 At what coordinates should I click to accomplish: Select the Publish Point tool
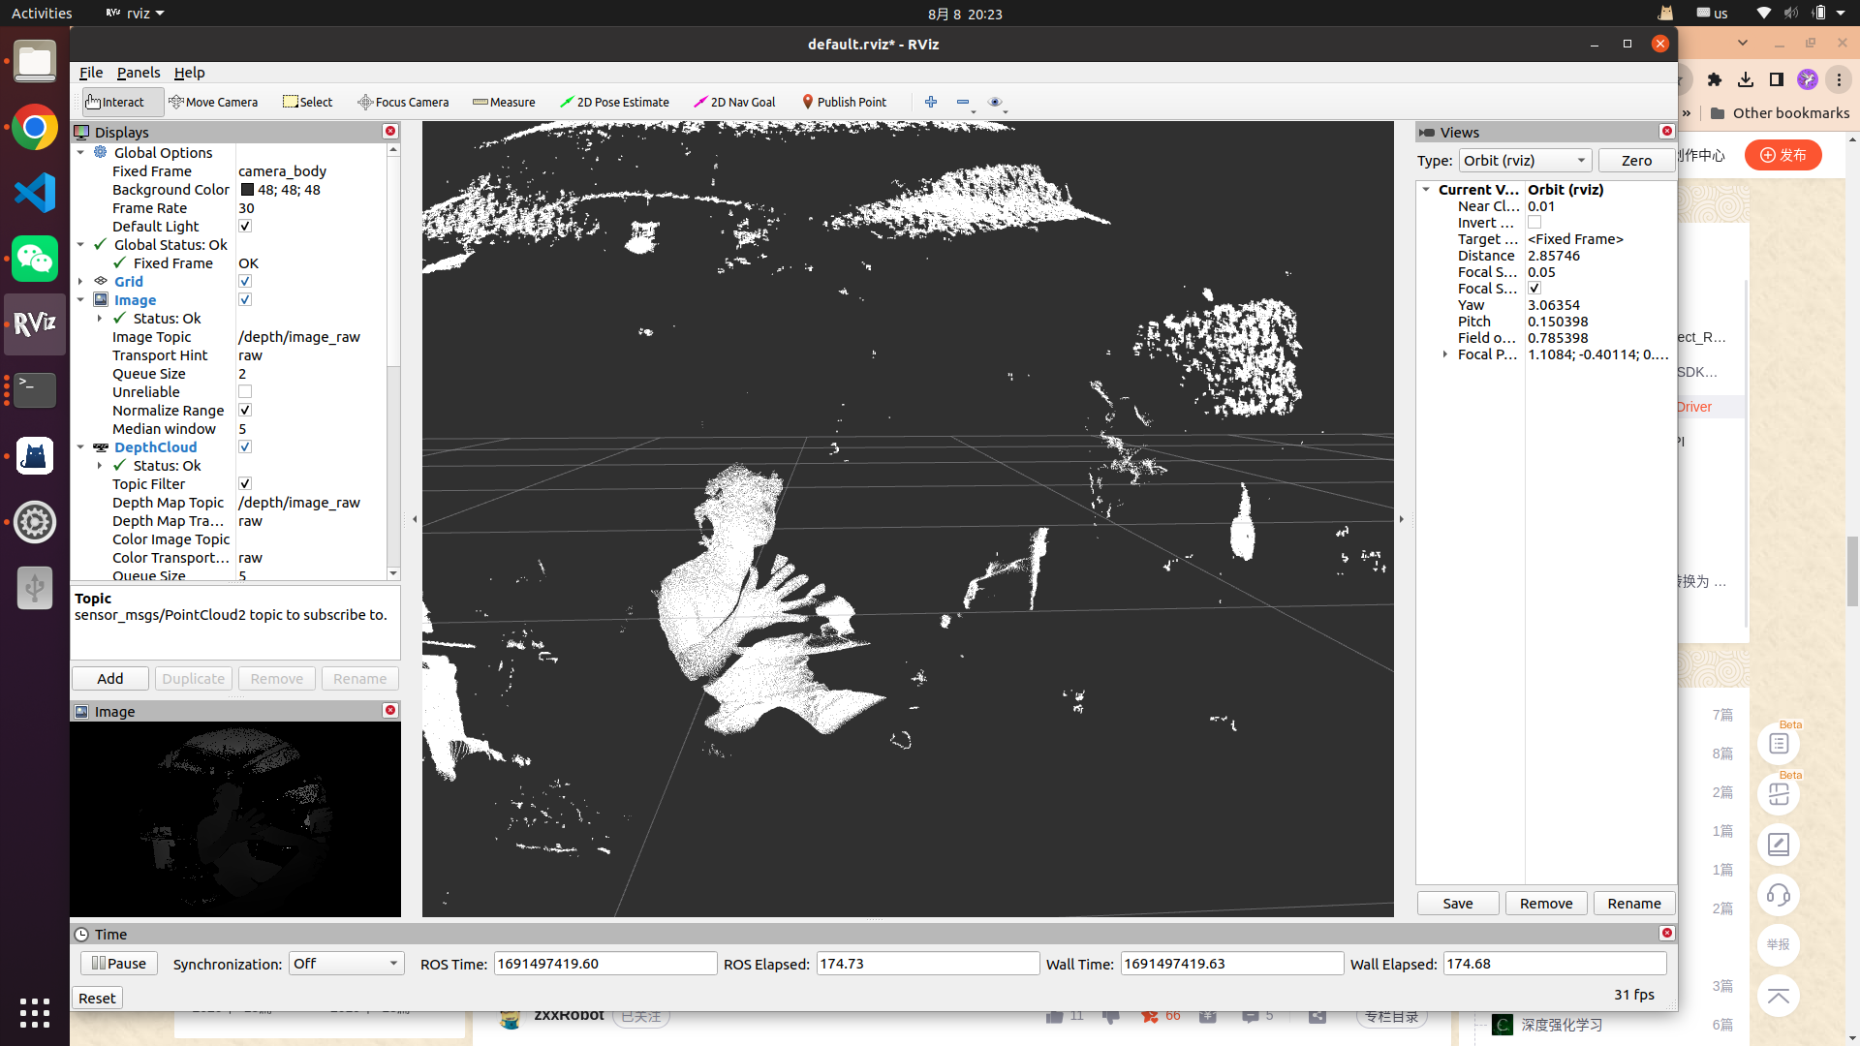[844, 102]
